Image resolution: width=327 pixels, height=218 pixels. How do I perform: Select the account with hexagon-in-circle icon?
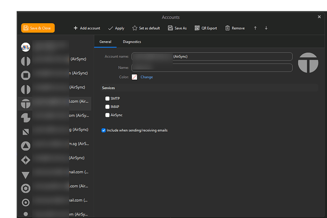coord(26,188)
